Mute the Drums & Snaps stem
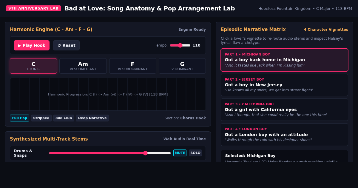This screenshot has width=358, height=188. pos(180,153)
